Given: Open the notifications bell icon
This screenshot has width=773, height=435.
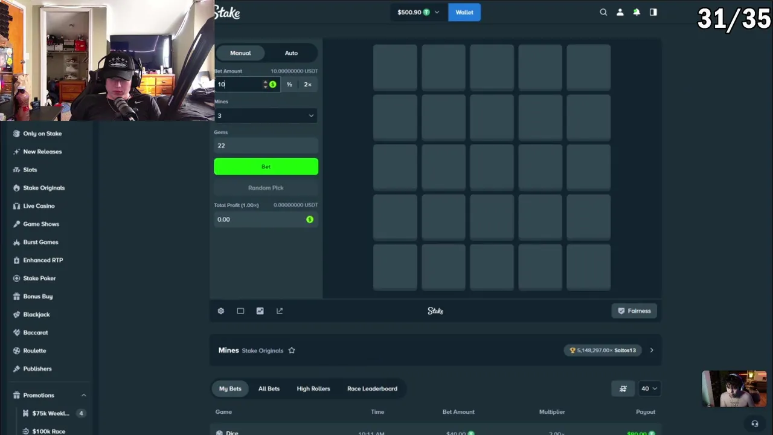Looking at the screenshot, I should pos(637,12).
